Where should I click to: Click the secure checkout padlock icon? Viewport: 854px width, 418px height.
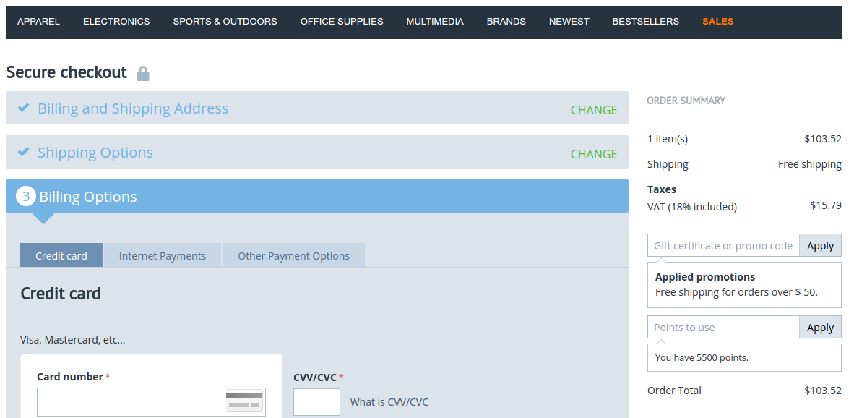143,73
